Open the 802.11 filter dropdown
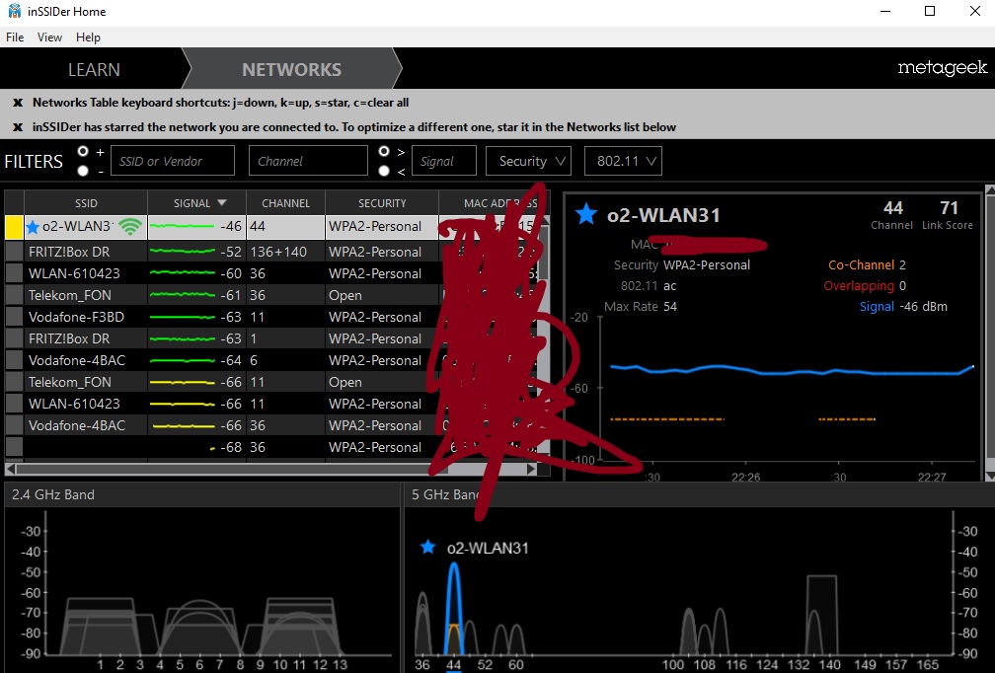Screen dimensions: 995x673 pos(623,161)
